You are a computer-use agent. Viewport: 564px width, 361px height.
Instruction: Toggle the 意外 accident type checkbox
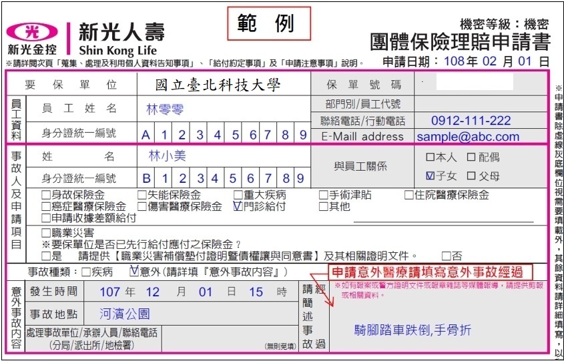coord(133,272)
